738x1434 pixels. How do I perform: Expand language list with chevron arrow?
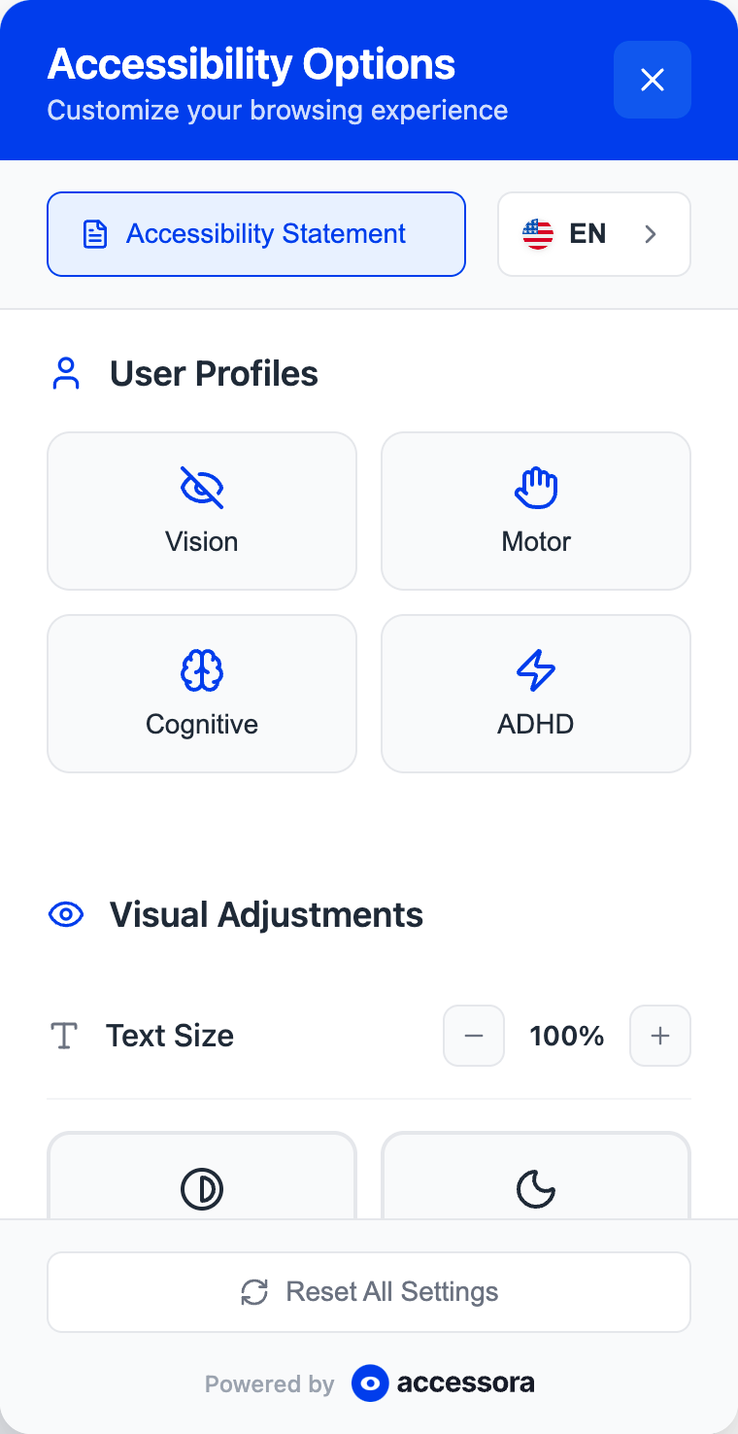click(651, 234)
